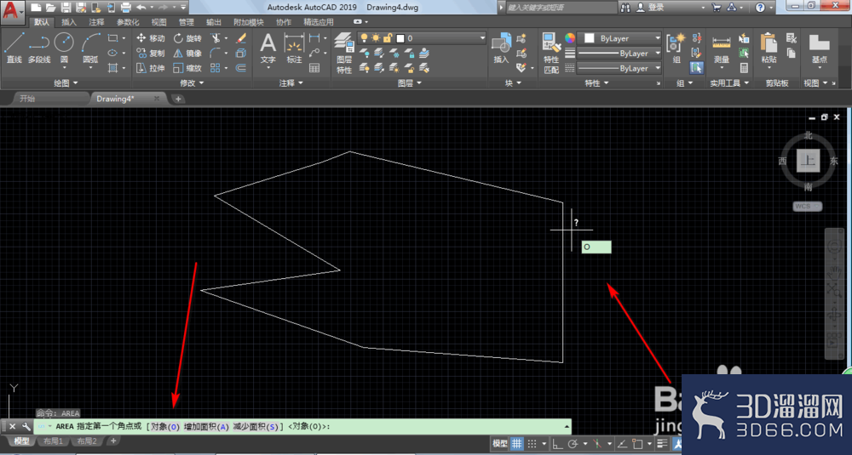The image size is (852, 455).
Task: Click 减少面积(S) option in command line
Action: [x=256, y=426]
